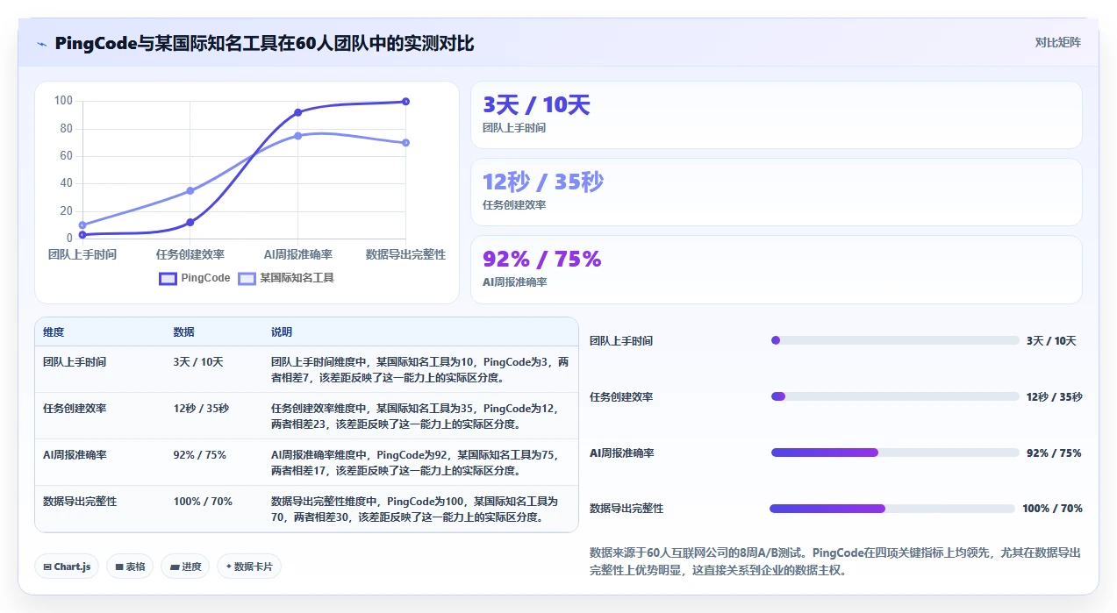The image size is (1117, 613).
Task: Click the pulse icon before the page title
Action: 41,44
